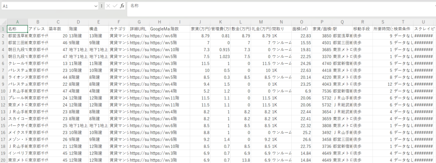Click 都営浅草線 name cell in row 2

(17, 36)
